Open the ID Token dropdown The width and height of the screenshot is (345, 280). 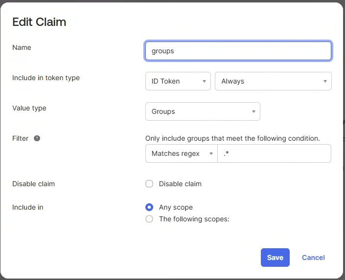(178, 81)
